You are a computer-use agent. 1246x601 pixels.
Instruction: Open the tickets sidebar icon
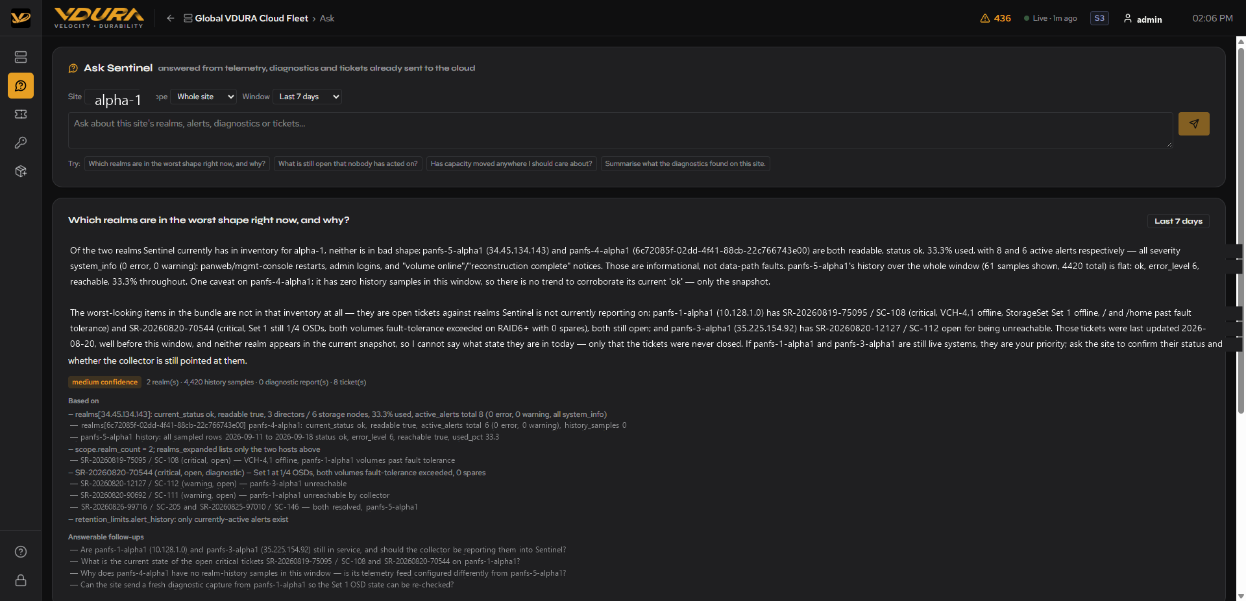pos(21,114)
